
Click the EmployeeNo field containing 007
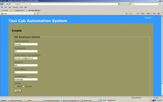[x=26, y=51]
